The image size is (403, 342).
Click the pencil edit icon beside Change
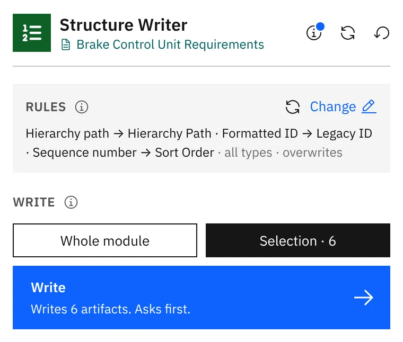(x=369, y=107)
